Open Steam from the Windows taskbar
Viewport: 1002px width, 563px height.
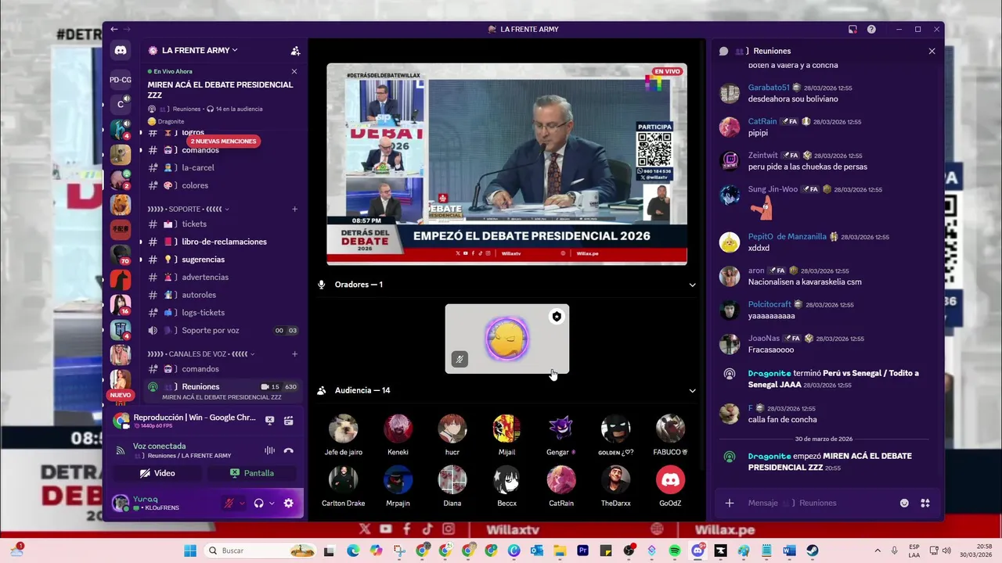coord(812,550)
